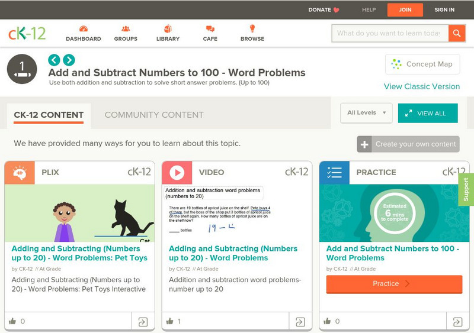Open the Dashboard icon
Screen dimensions: 474x333
84,29
